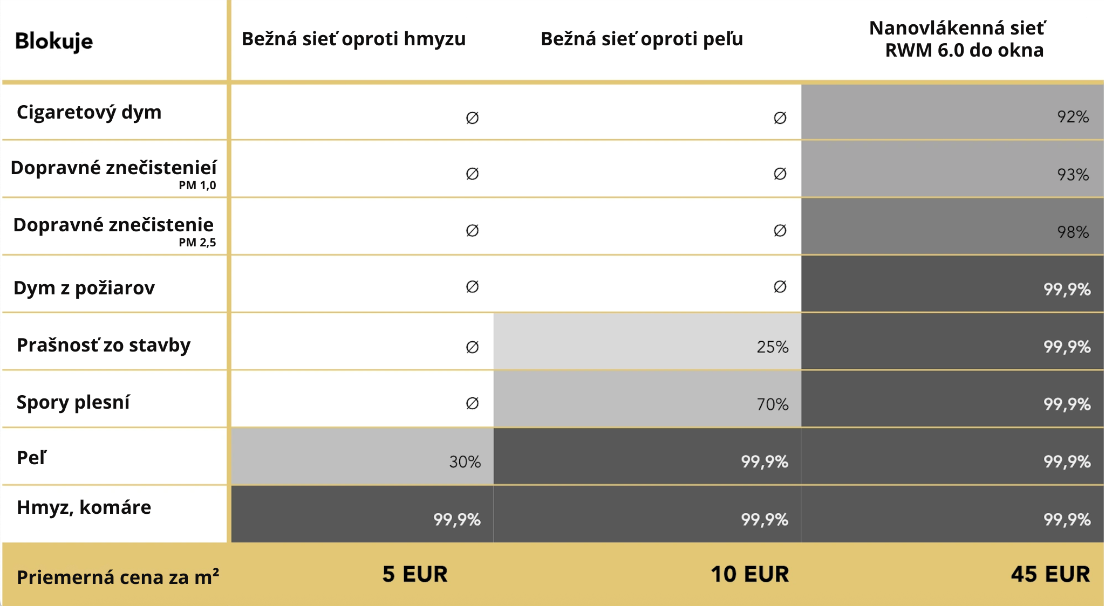Click the Spory plesní row label
The height and width of the screenshot is (606, 1105).
[x=73, y=402]
